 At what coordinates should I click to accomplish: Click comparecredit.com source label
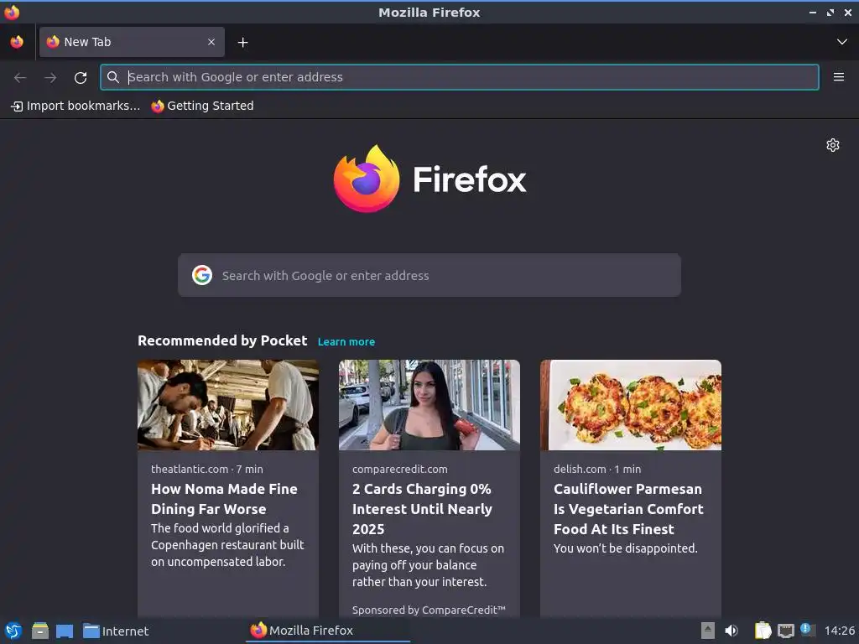tap(400, 470)
